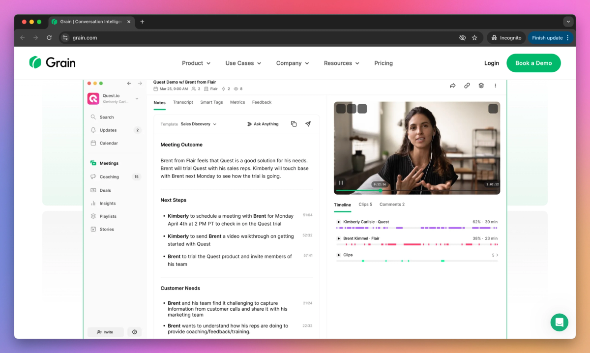Click the share arrow icon in meeting header
This screenshot has width=590, height=353.
coord(453,86)
